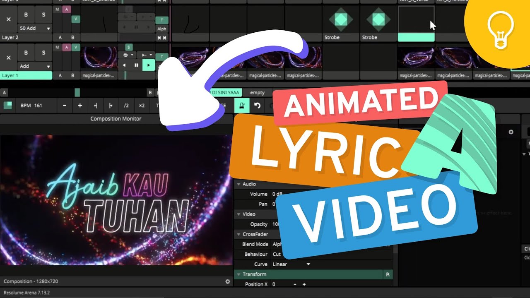Decrement Position X with minus
Screen dimensions: 530x298
pos(295,284)
